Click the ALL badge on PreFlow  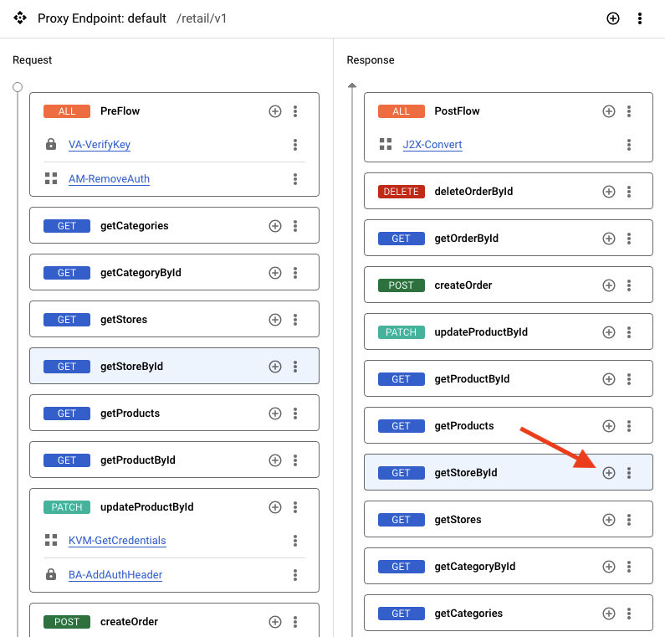tap(67, 111)
